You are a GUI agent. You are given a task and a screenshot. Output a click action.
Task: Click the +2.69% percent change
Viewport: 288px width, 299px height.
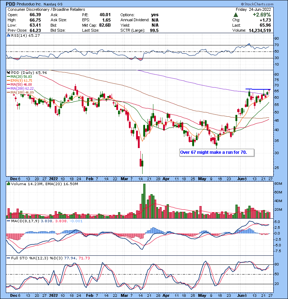tap(262, 15)
